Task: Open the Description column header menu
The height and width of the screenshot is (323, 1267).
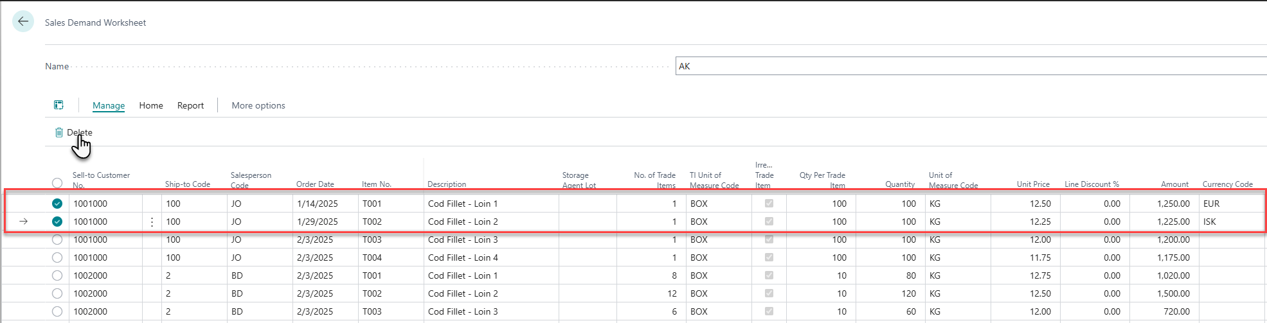Action: point(447,184)
